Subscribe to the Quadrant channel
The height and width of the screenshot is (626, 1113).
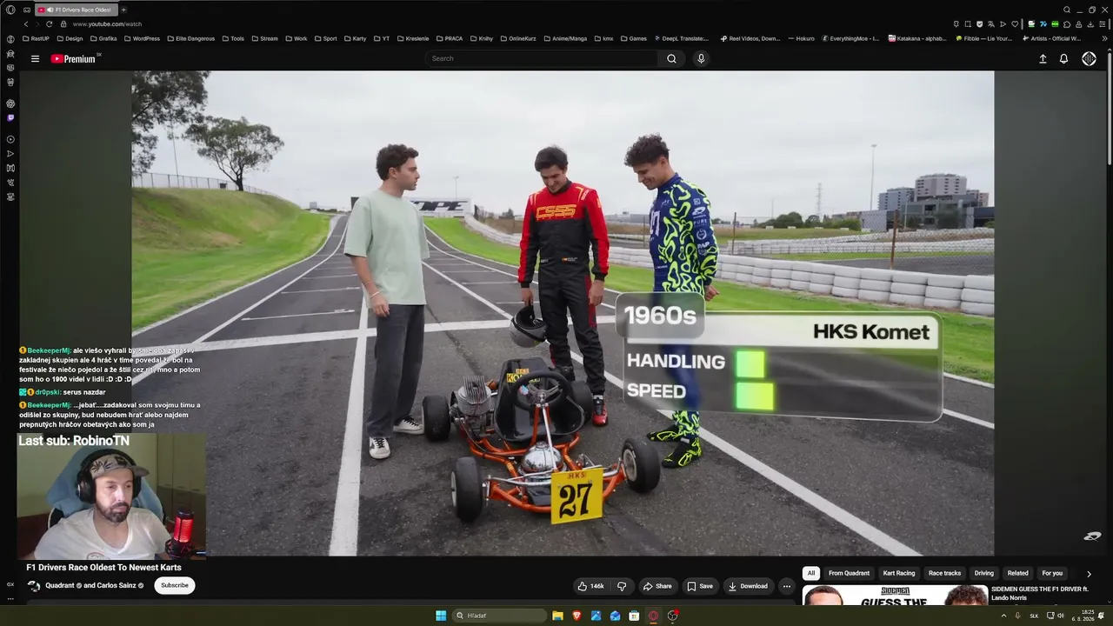coord(175,585)
